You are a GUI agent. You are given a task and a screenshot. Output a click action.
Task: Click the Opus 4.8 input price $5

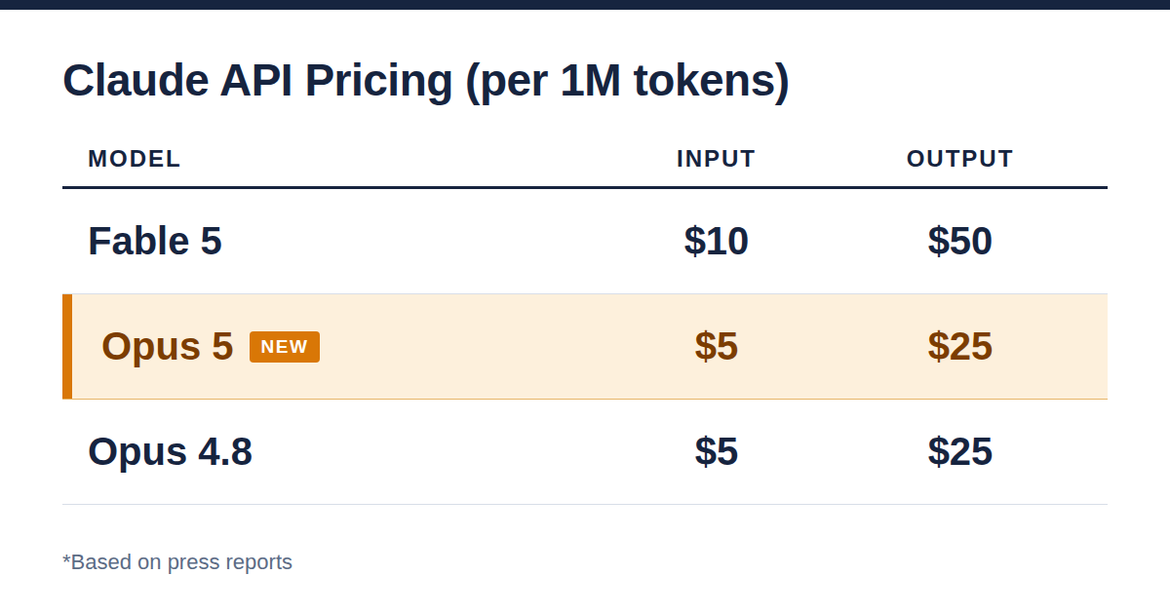717,451
